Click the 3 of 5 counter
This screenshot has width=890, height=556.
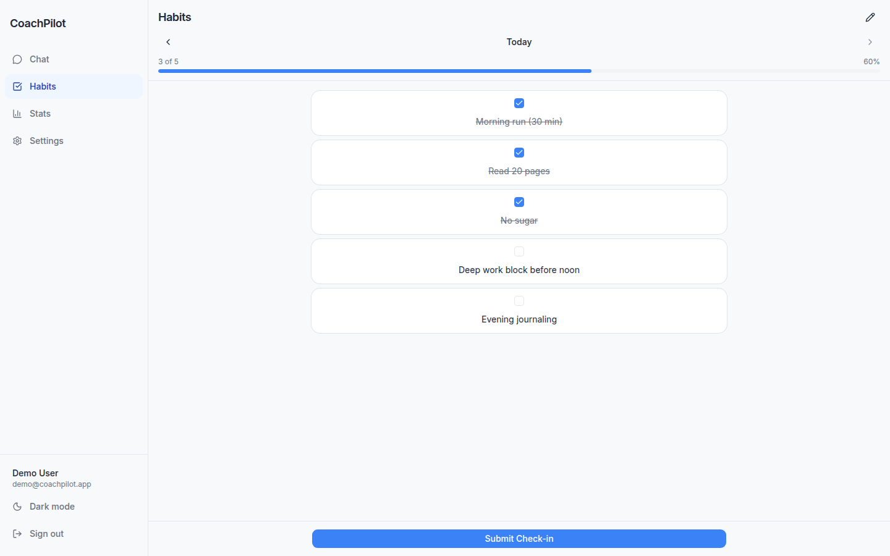pyautogui.click(x=168, y=62)
